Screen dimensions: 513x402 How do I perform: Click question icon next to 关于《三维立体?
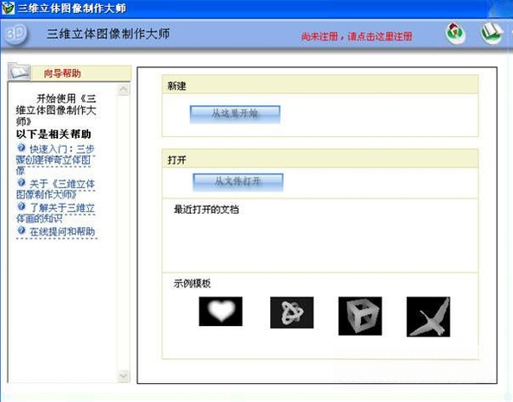click(x=22, y=182)
